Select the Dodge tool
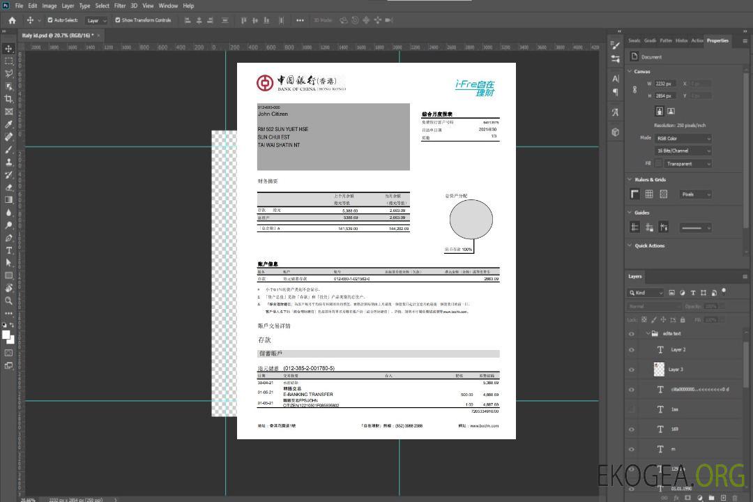 [8, 225]
